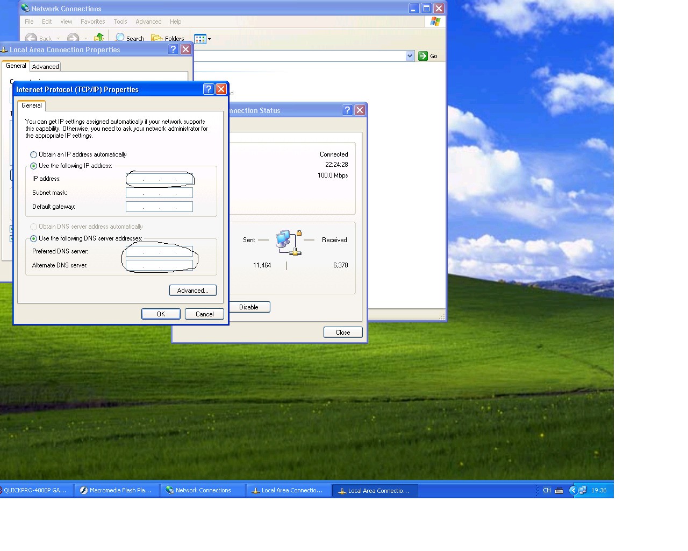Click the Back toolbar button
Screen dimensions: 688x551
(x=39, y=38)
